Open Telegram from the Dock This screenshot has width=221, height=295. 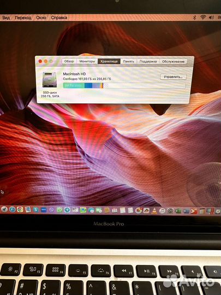tap(67, 210)
